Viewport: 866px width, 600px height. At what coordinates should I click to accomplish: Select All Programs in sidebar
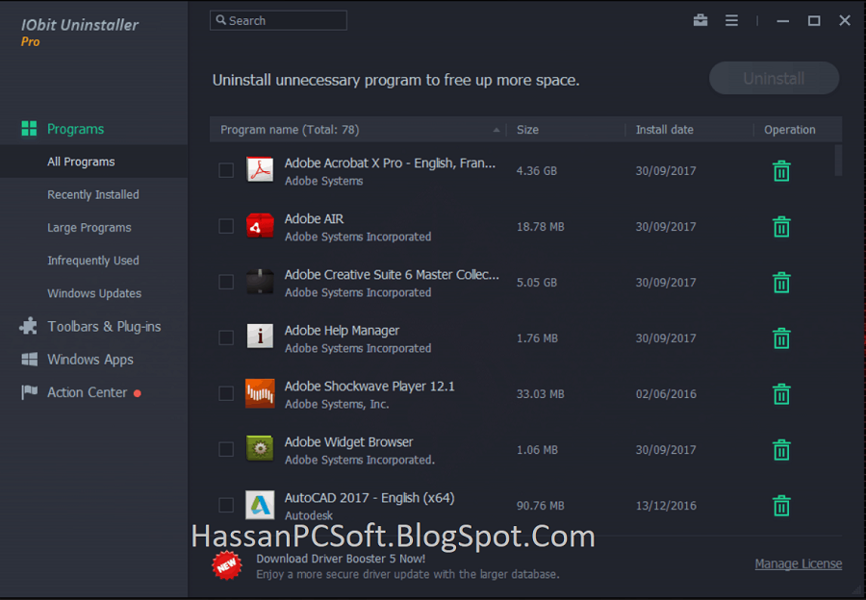click(94, 162)
